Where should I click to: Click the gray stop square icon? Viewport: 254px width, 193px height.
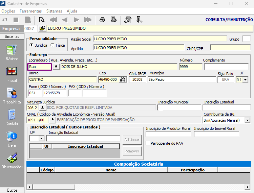tap(16, 20)
